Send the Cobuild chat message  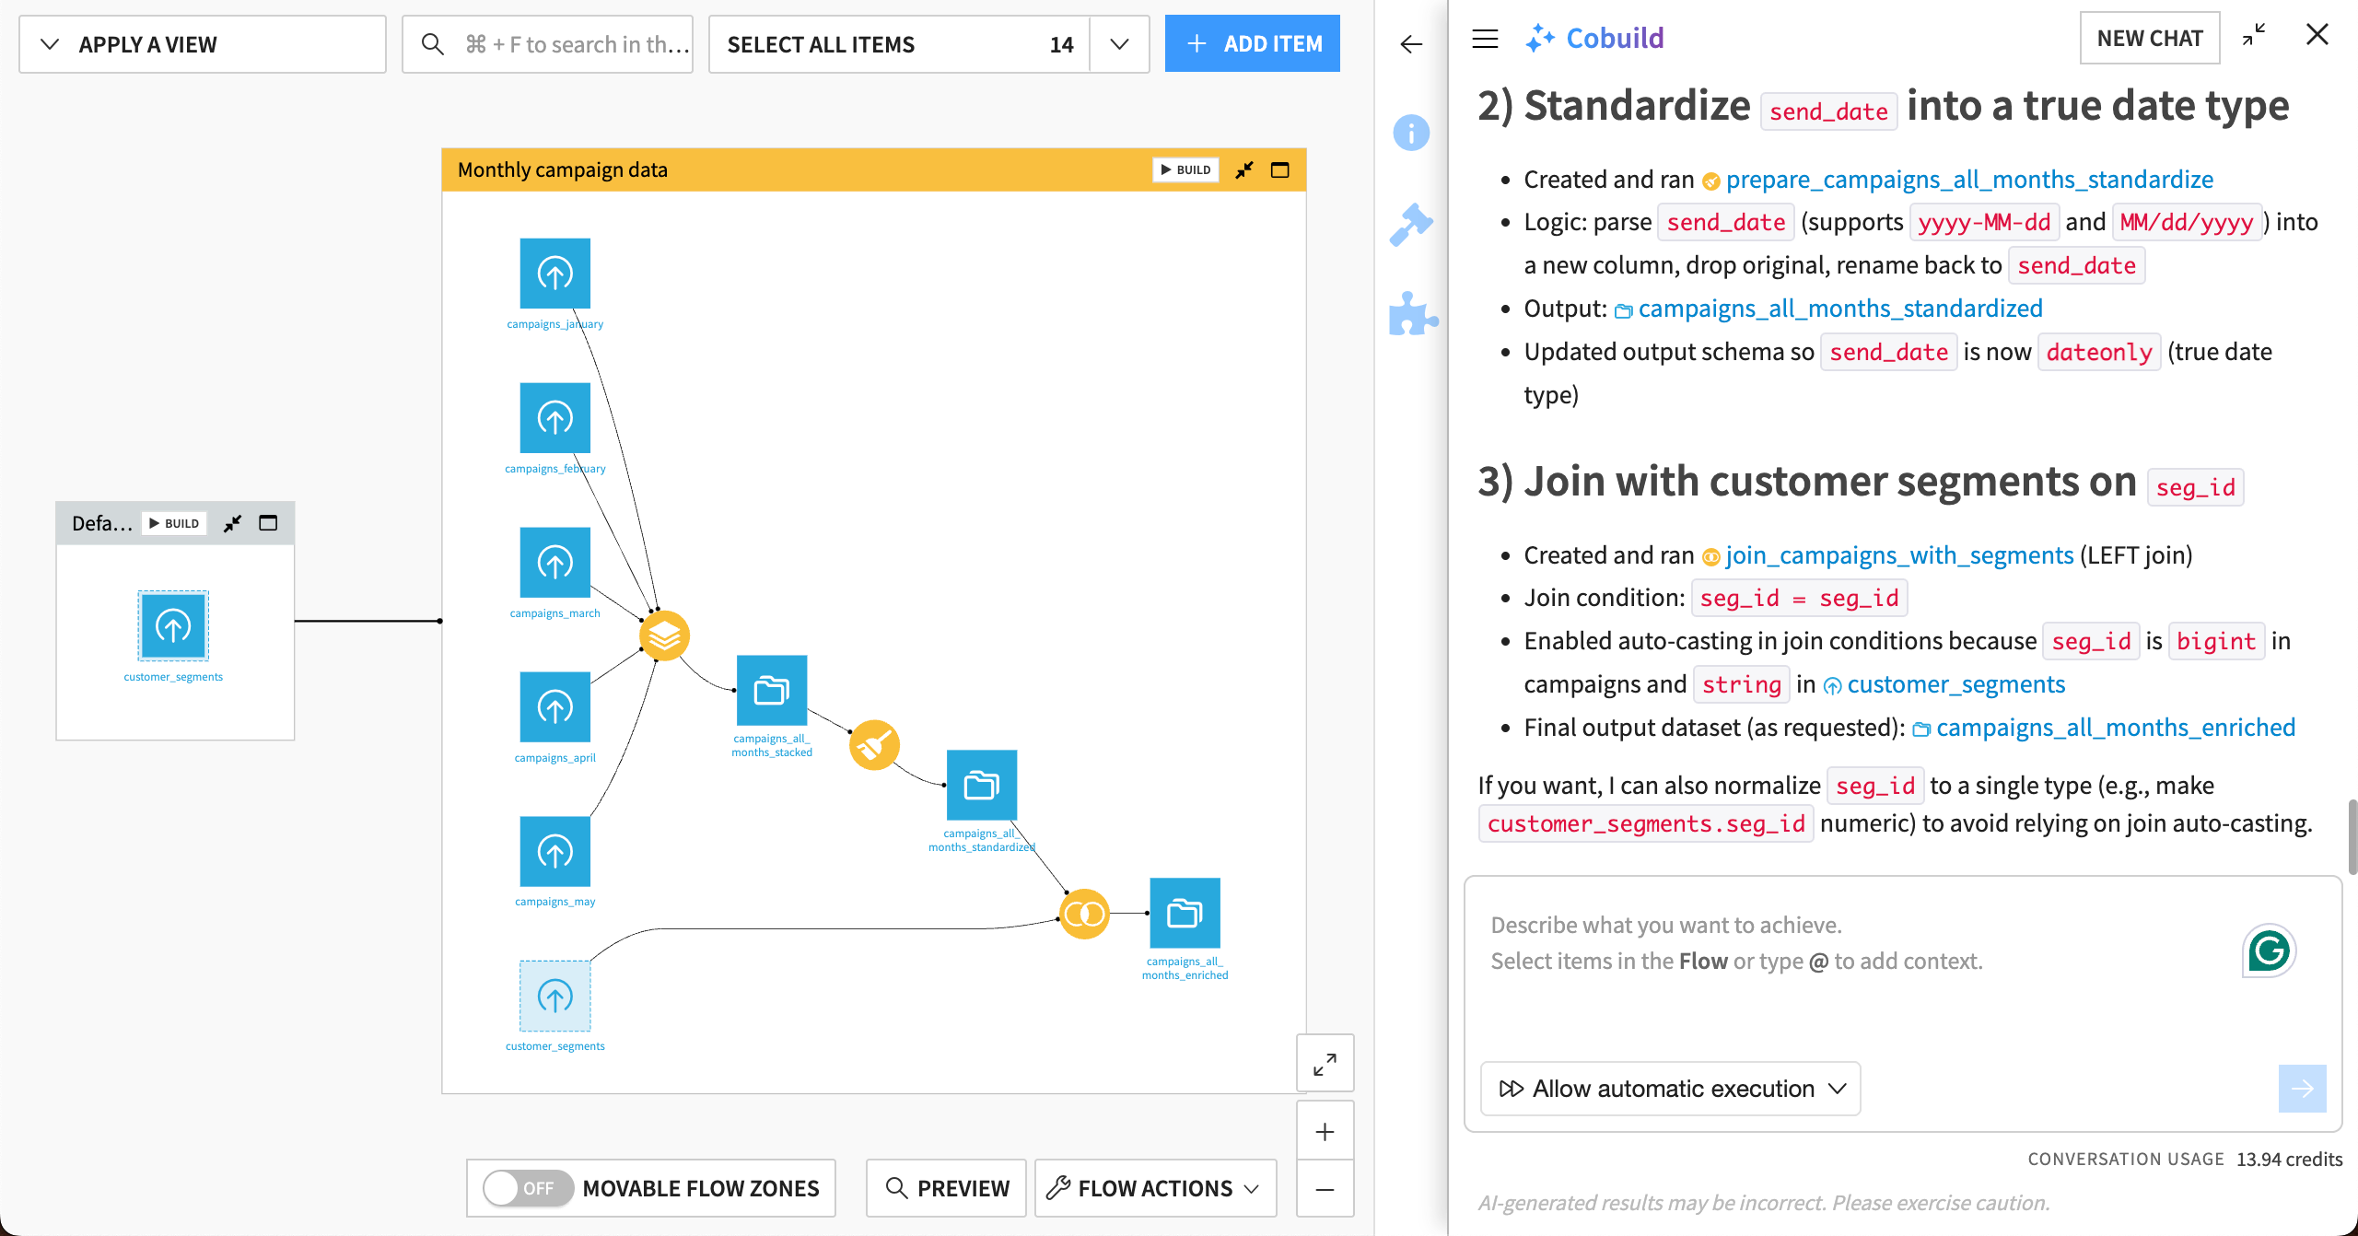[2302, 1089]
